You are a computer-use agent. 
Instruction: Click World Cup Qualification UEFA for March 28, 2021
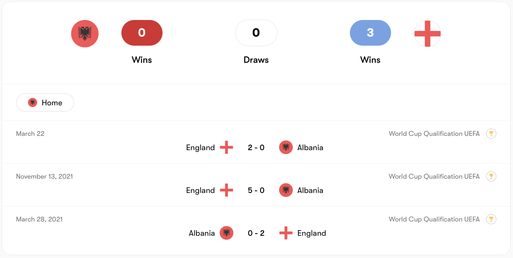[434, 219]
